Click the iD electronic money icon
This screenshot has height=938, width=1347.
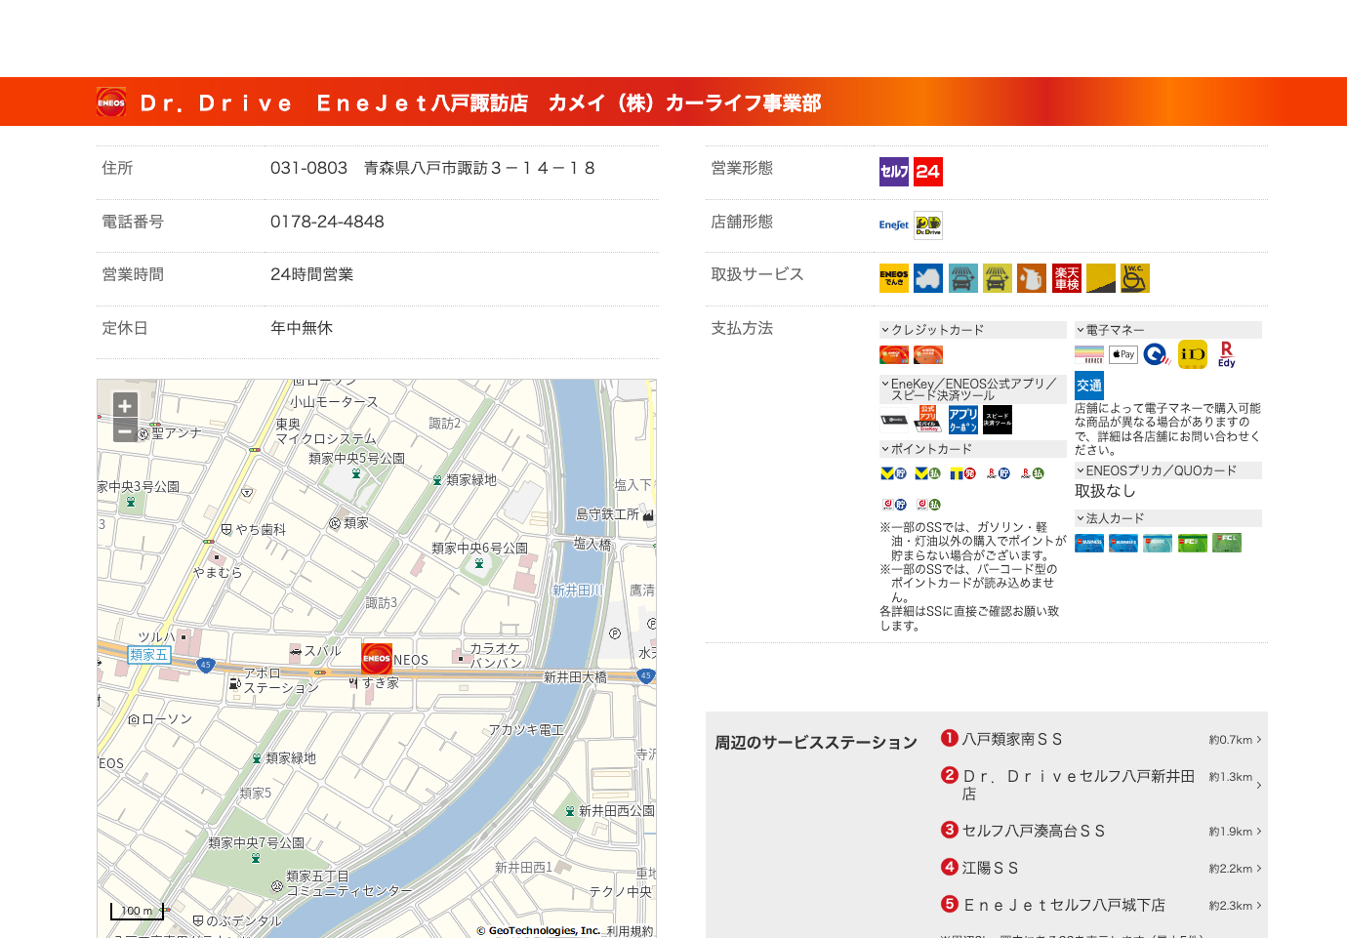(x=1193, y=354)
